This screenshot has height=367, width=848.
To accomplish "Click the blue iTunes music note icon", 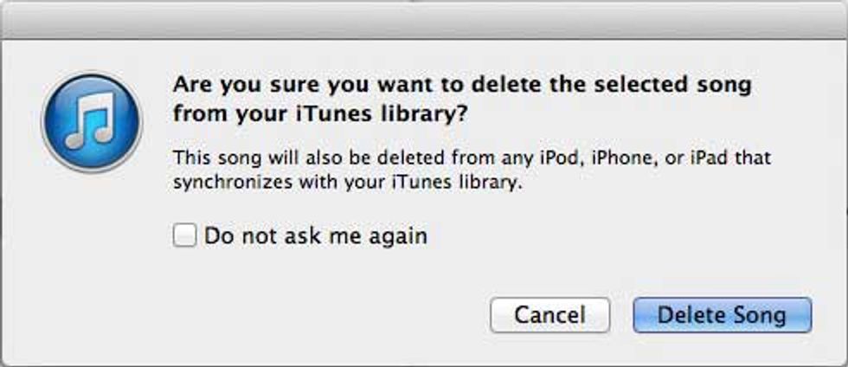I will tap(92, 123).
